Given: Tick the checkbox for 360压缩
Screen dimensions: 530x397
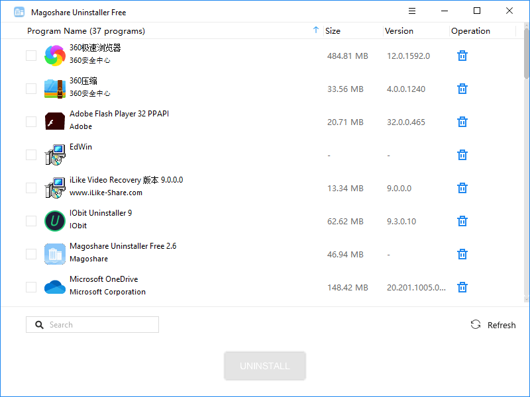Looking at the screenshot, I should 31,89.
